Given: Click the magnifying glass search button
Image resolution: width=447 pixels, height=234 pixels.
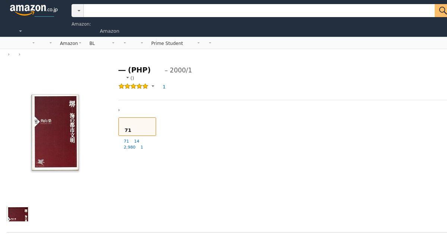Looking at the screenshot, I should pos(441,11).
